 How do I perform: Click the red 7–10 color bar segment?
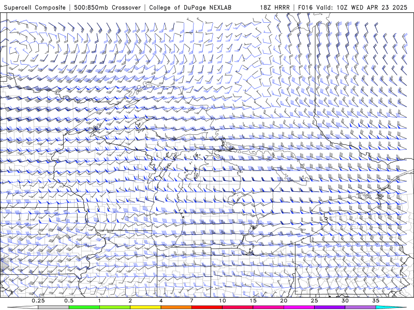tap(207, 307)
